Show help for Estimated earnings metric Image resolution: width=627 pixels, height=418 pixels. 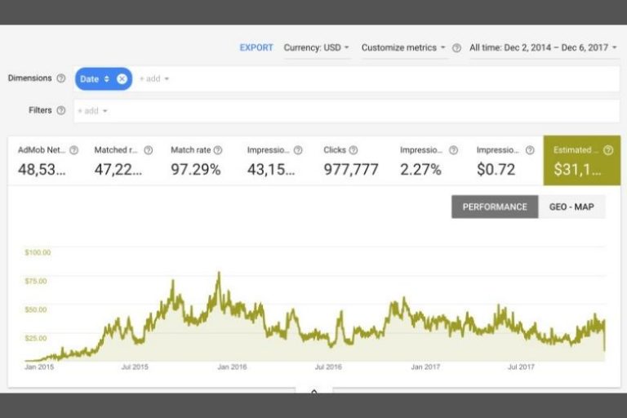pos(607,150)
